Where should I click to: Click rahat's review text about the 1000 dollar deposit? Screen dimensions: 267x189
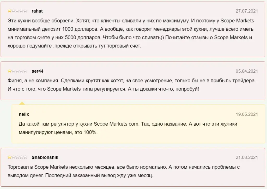coord(131,33)
